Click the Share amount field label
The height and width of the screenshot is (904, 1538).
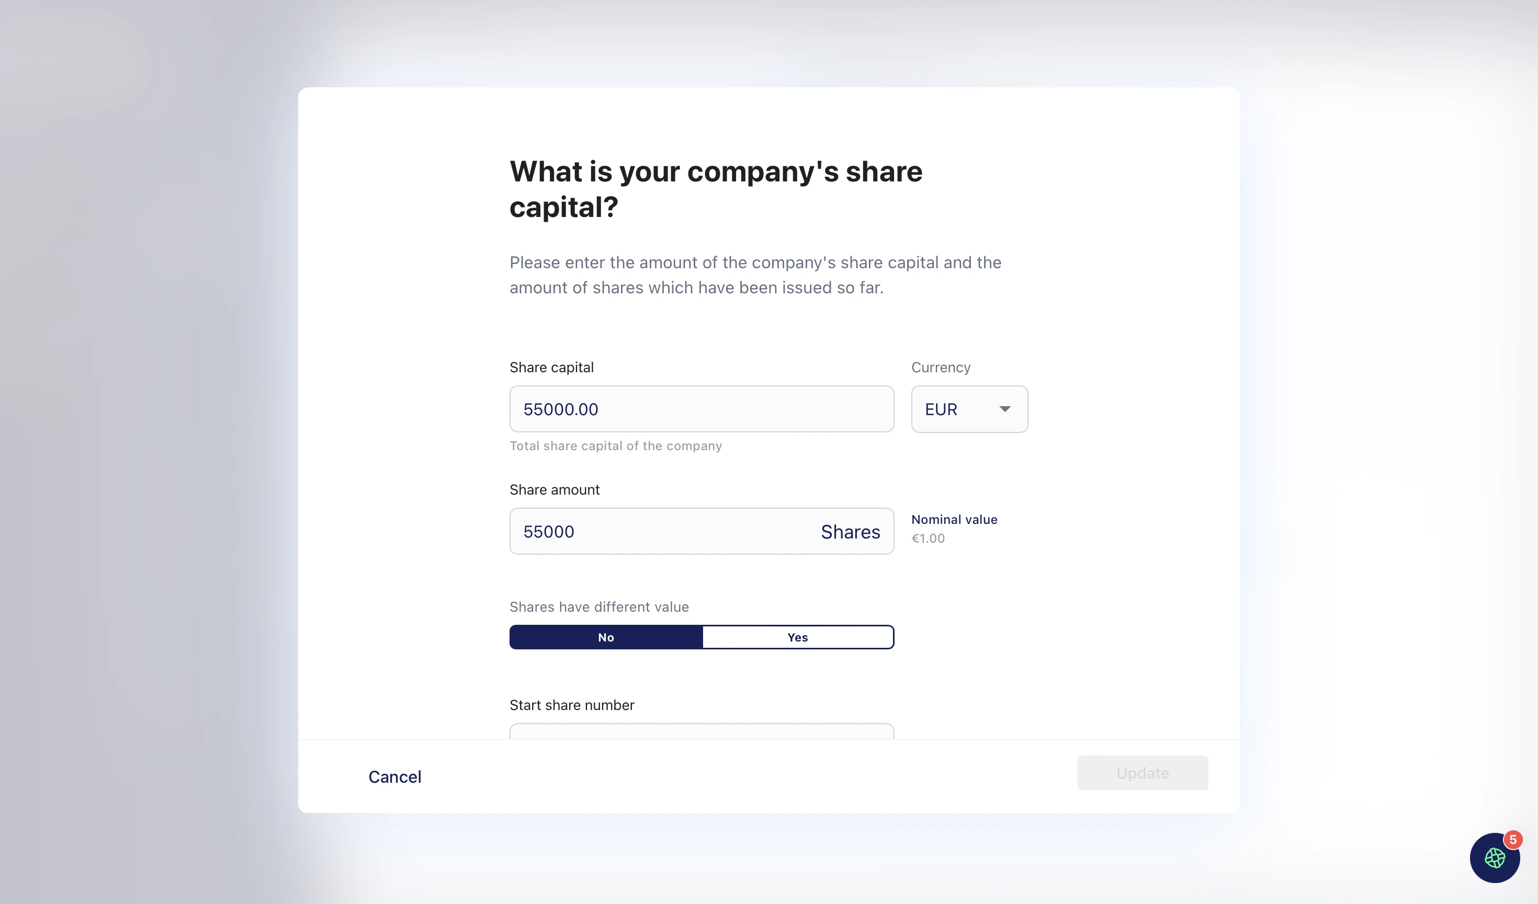point(554,490)
